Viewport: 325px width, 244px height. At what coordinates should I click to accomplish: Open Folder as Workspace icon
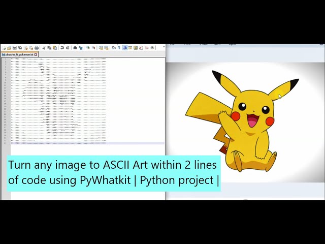click(147, 48)
